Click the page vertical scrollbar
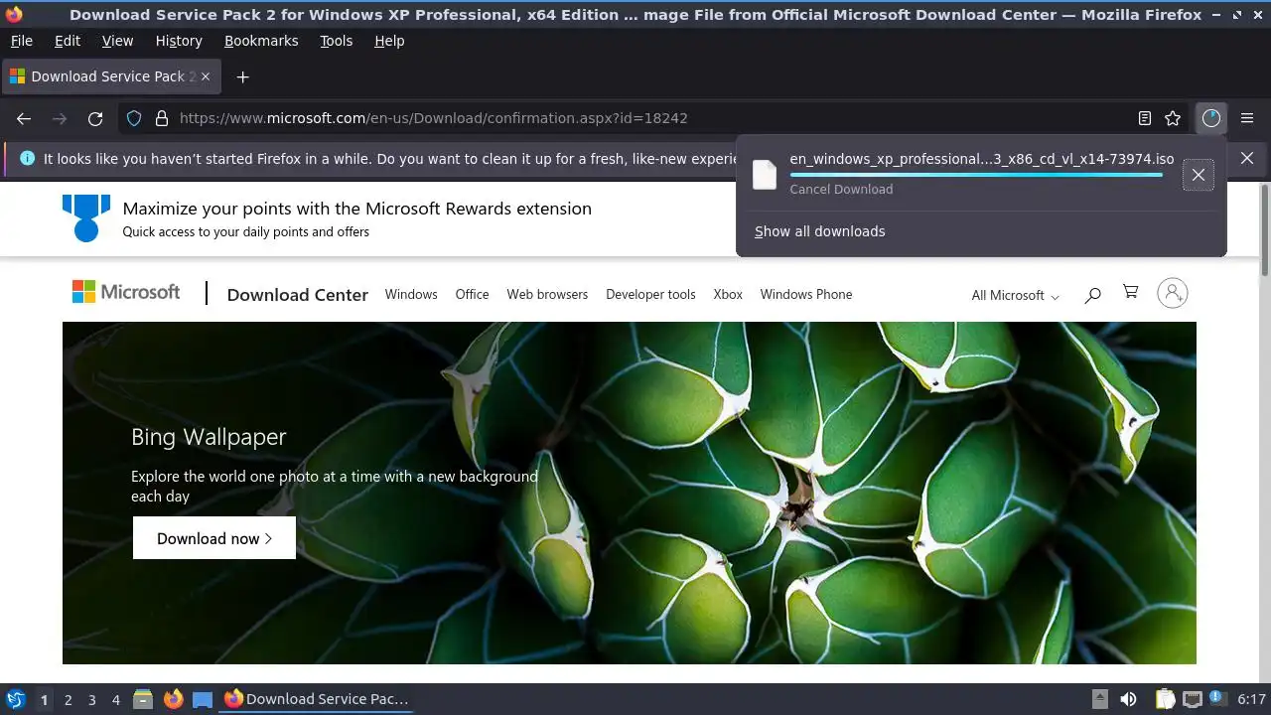Viewport: 1271px width, 715px height. [x=1265, y=230]
